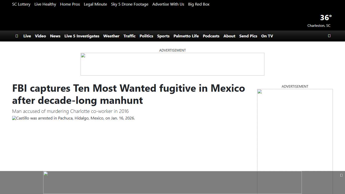Open Palmetto Life from the navigation

click(x=186, y=36)
